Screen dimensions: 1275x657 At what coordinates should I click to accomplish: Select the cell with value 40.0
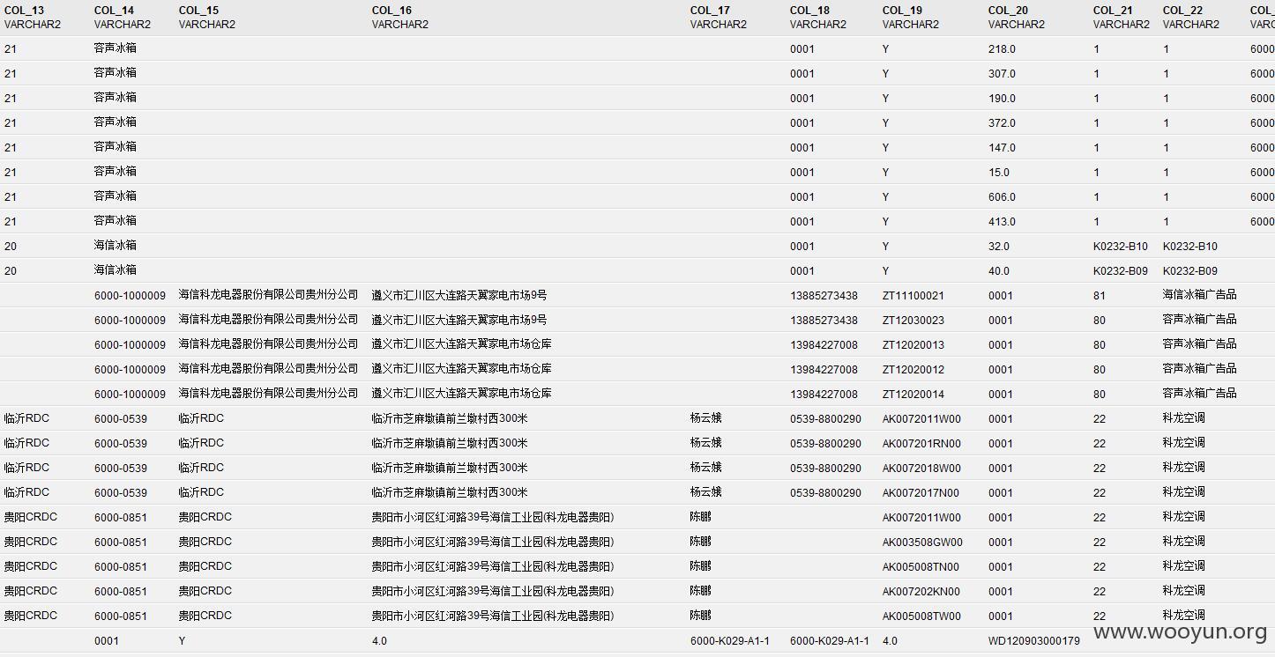tap(999, 271)
